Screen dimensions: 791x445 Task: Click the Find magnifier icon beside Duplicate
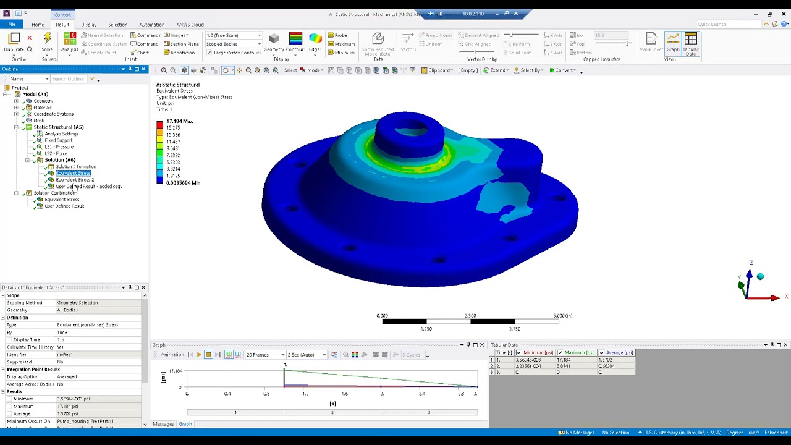29,49
